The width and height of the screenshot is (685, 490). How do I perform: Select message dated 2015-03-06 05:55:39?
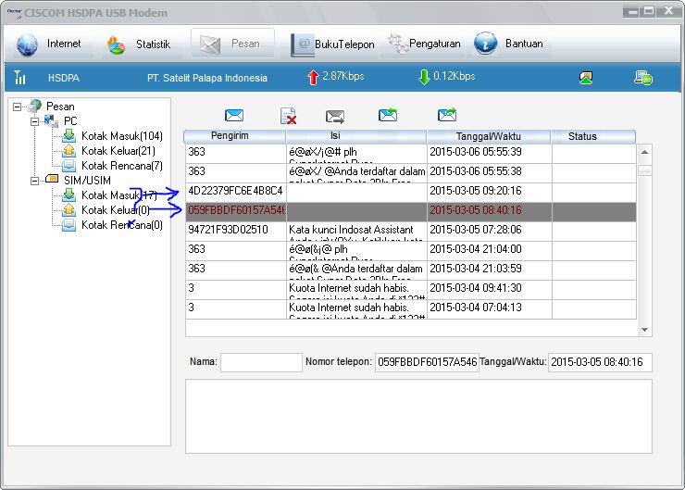pyautogui.click(x=411, y=154)
